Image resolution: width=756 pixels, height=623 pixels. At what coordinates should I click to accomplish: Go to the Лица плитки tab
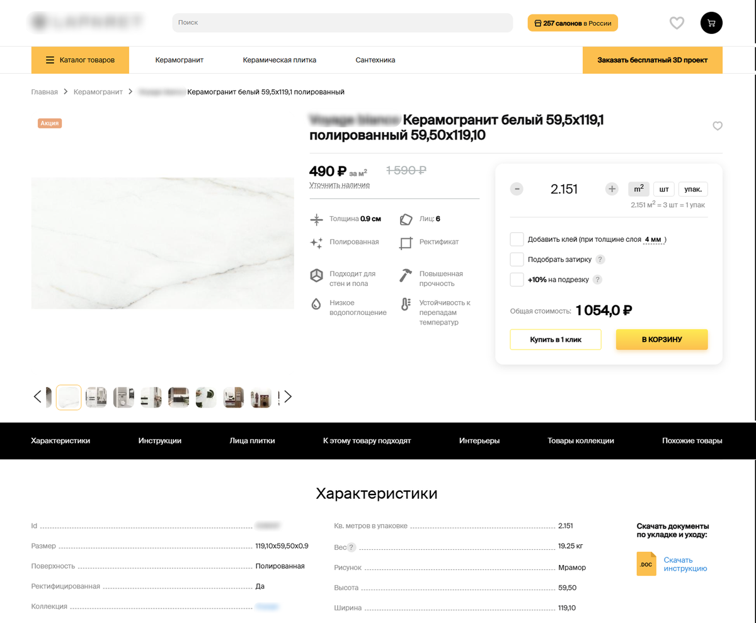click(252, 441)
